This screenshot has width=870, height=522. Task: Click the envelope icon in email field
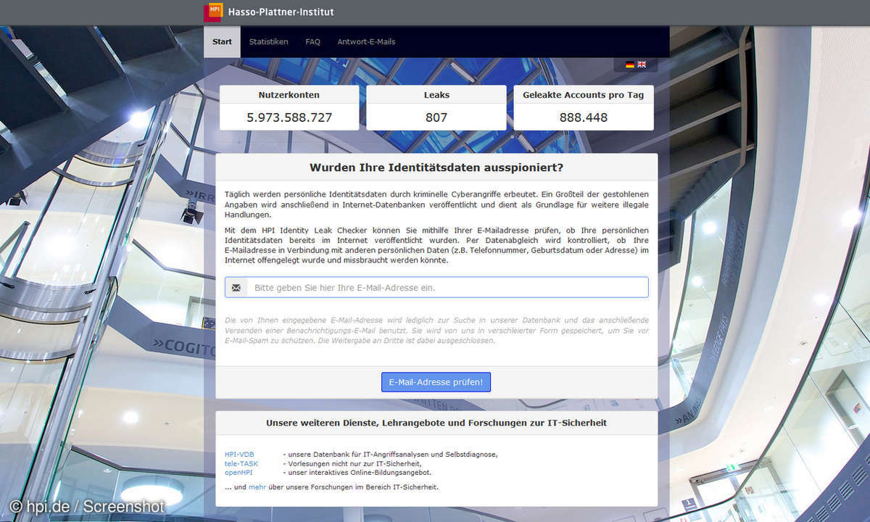coord(236,288)
